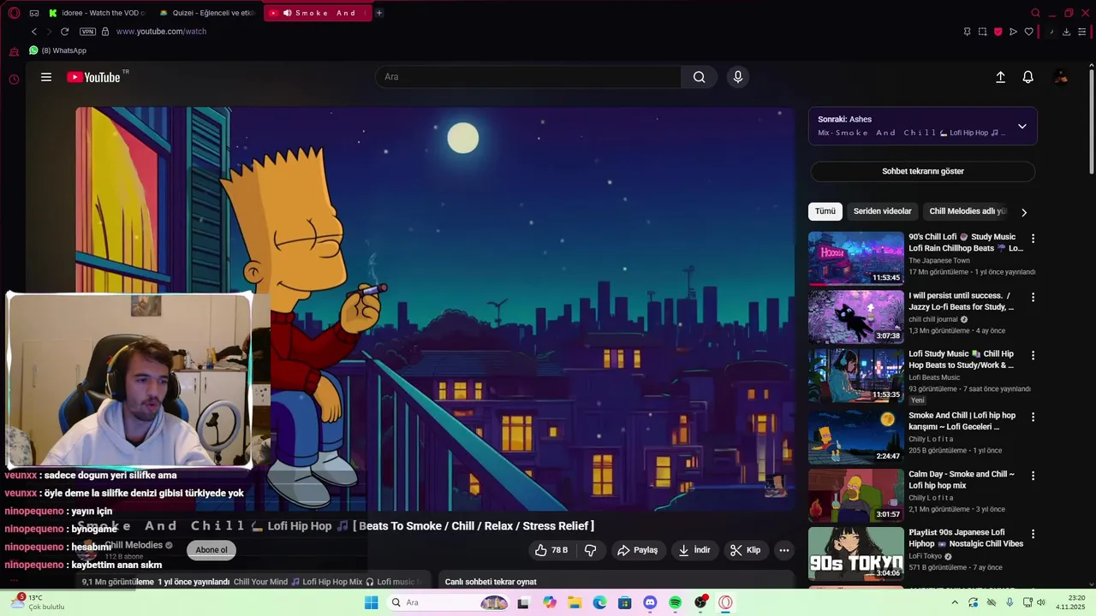Add page to bookmarks with heart icon

pos(1028,32)
